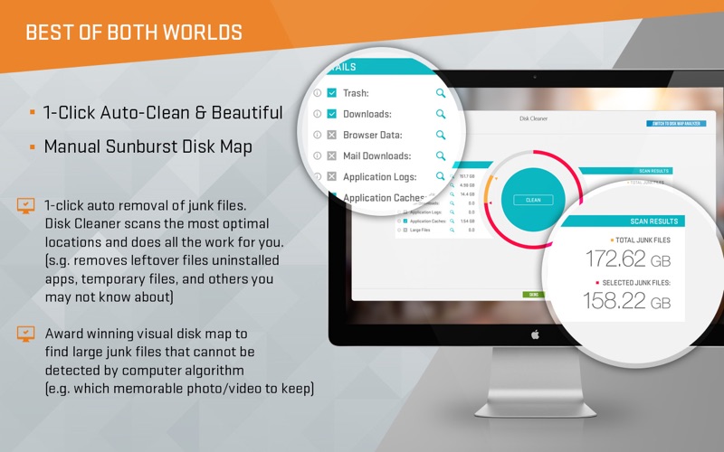Screen dimensions: 724x452
Task: Click the 'Large Files' row label
Action: tap(420, 231)
